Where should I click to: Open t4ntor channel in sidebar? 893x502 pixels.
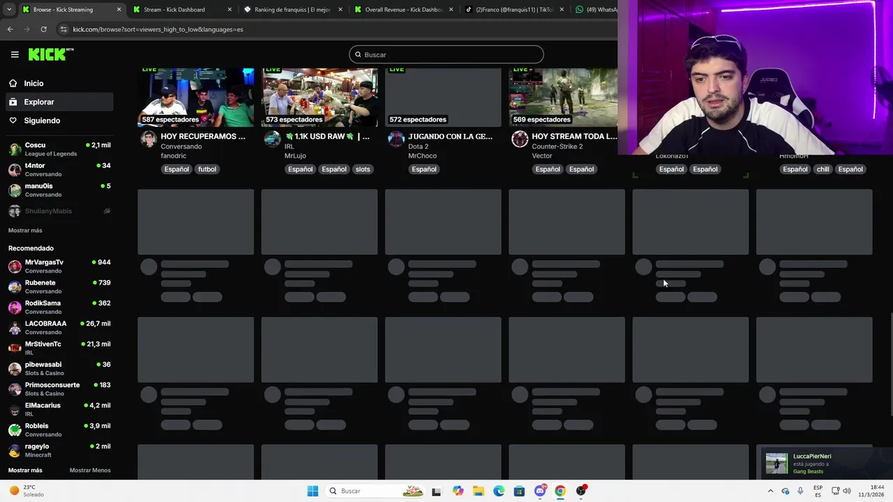pos(59,169)
